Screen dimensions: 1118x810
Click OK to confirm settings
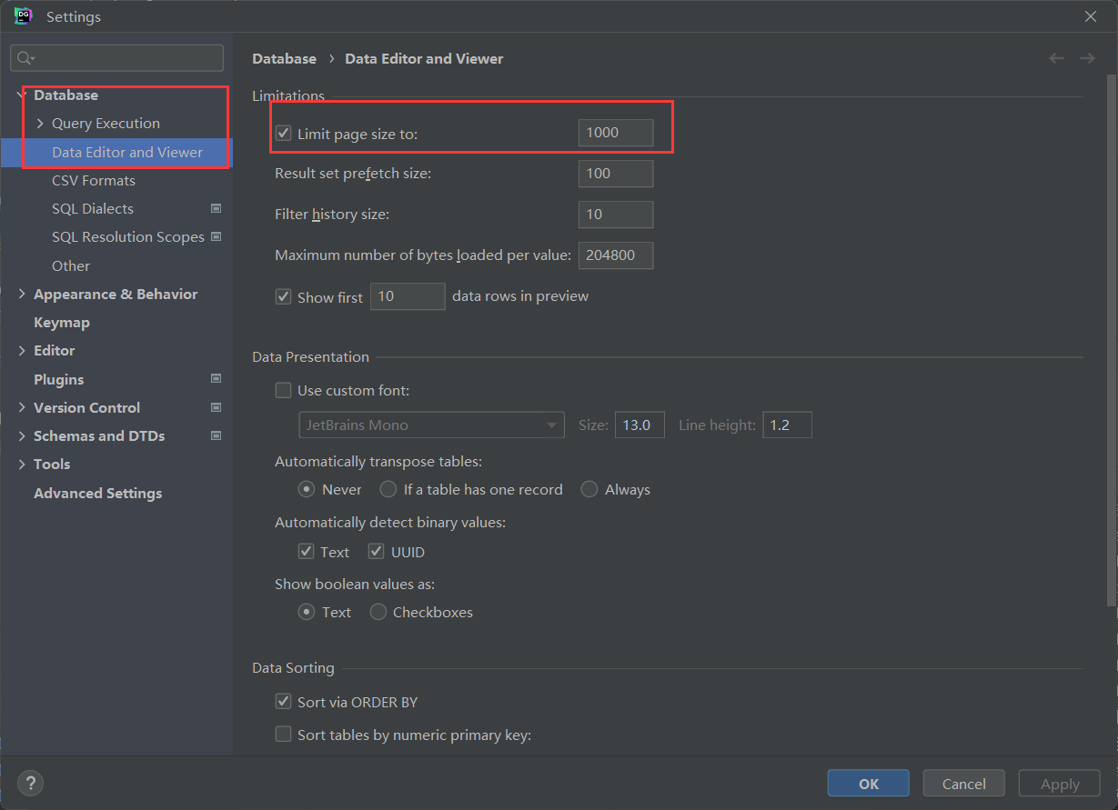tap(869, 784)
